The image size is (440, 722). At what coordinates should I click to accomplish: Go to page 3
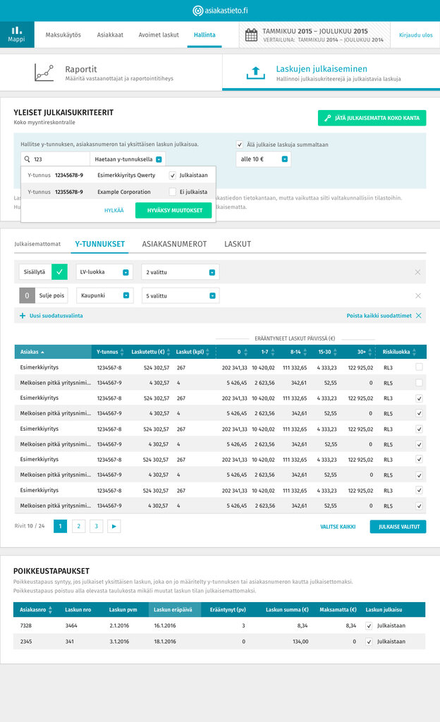[x=96, y=526]
